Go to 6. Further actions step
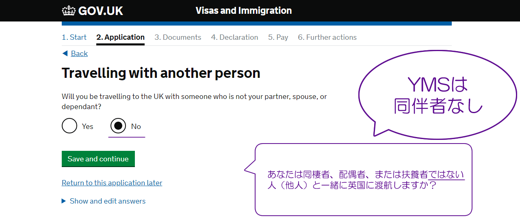This screenshot has height=223, width=520. pyautogui.click(x=327, y=37)
